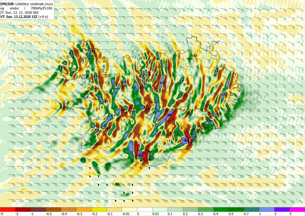Select the negative '-2.0' value label on the map
This screenshot has width=305, height=216.
coord(142,88)
